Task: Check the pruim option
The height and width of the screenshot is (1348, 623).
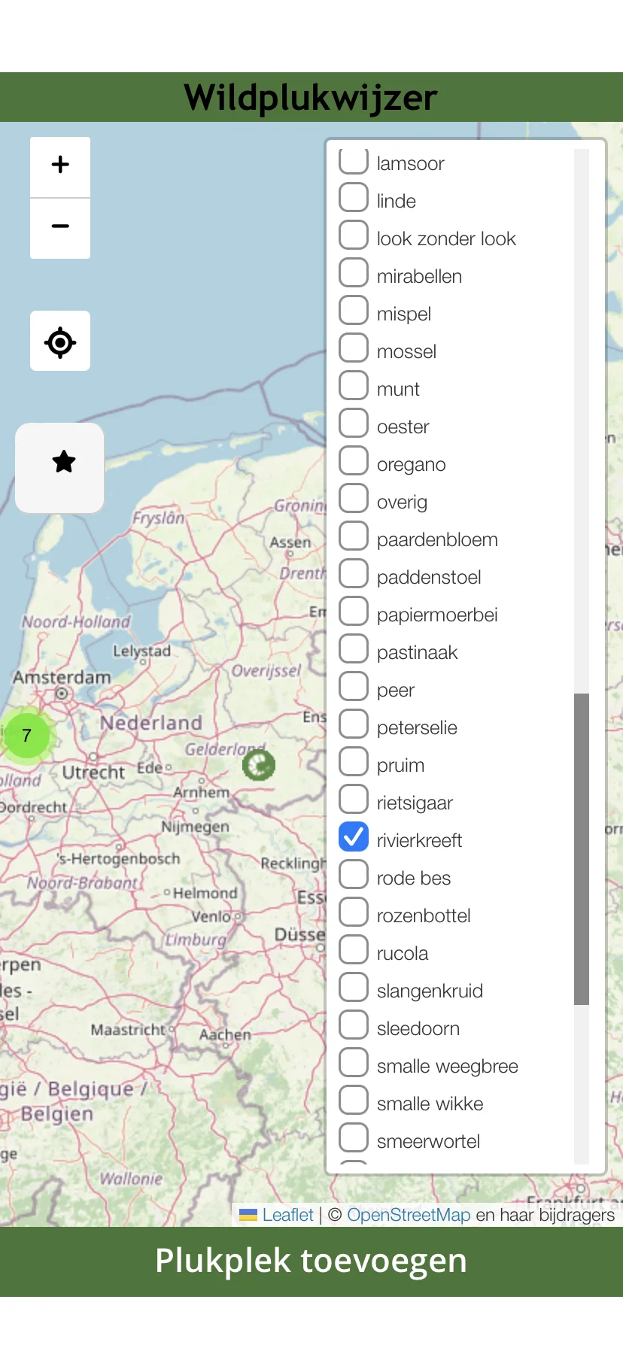Action: pos(354,762)
